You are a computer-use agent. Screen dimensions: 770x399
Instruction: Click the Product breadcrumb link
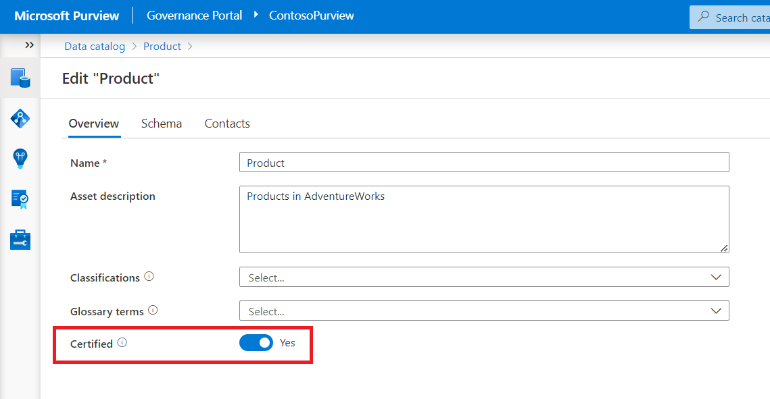coord(162,47)
